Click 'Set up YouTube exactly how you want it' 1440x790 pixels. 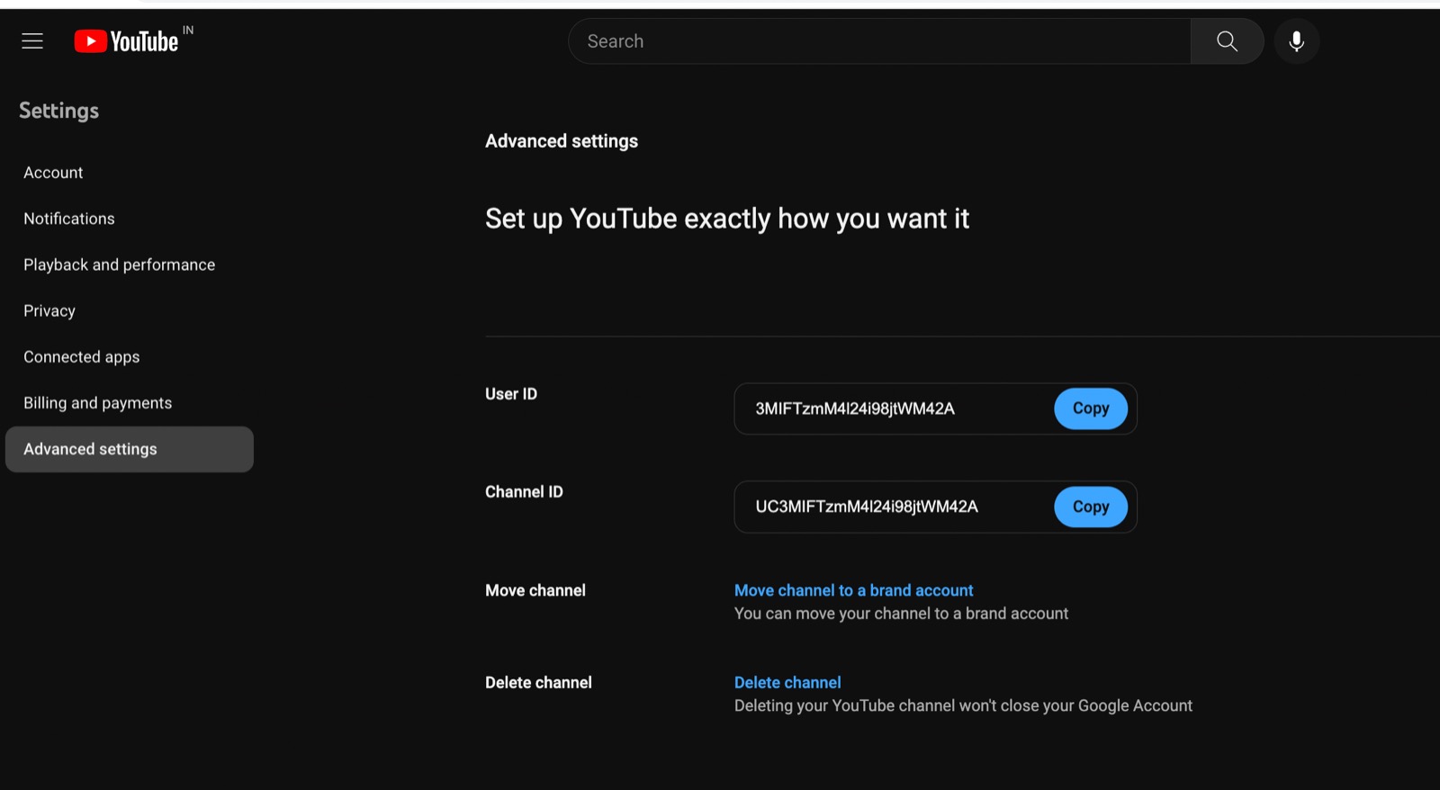point(727,219)
